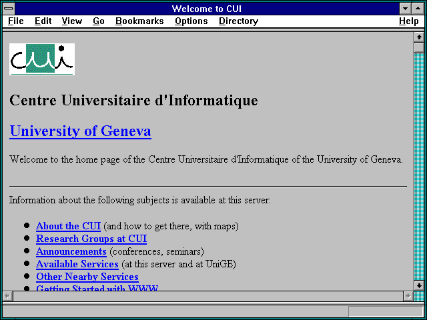Open the Available Services link
Viewport: 427px width, 320px height.
coord(77,264)
